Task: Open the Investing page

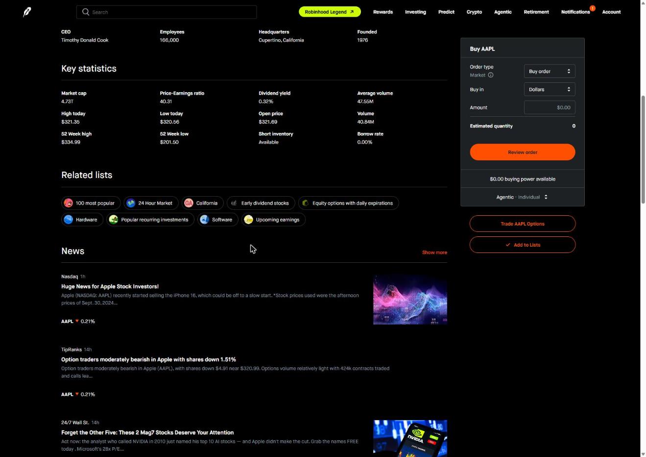Action: click(415, 12)
